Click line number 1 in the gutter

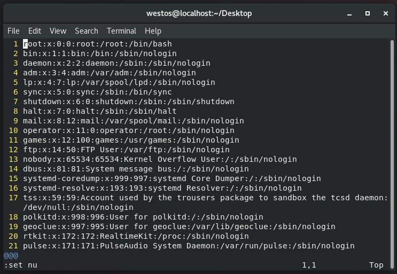click(x=15, y=44)
